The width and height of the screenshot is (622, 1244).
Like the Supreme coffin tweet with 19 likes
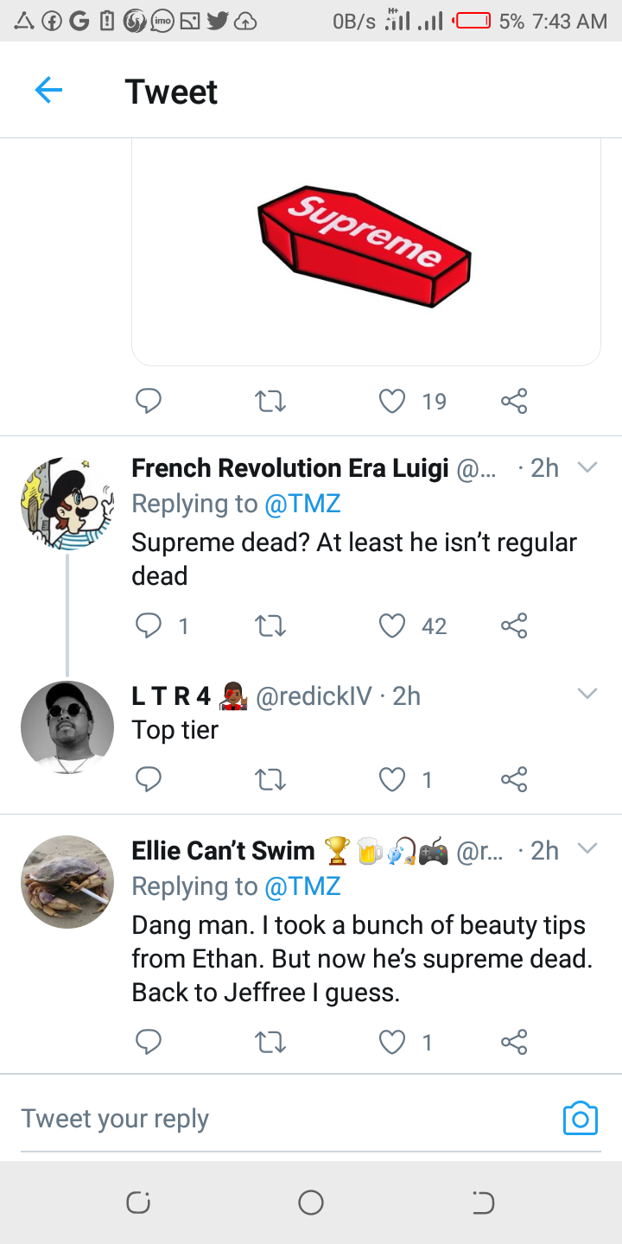(392, 401)
